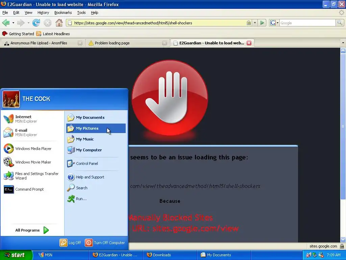The image size is (346, 260).
Task: Click the Stop loading icon
Action: pyautogui.click(x=47, y=23)
